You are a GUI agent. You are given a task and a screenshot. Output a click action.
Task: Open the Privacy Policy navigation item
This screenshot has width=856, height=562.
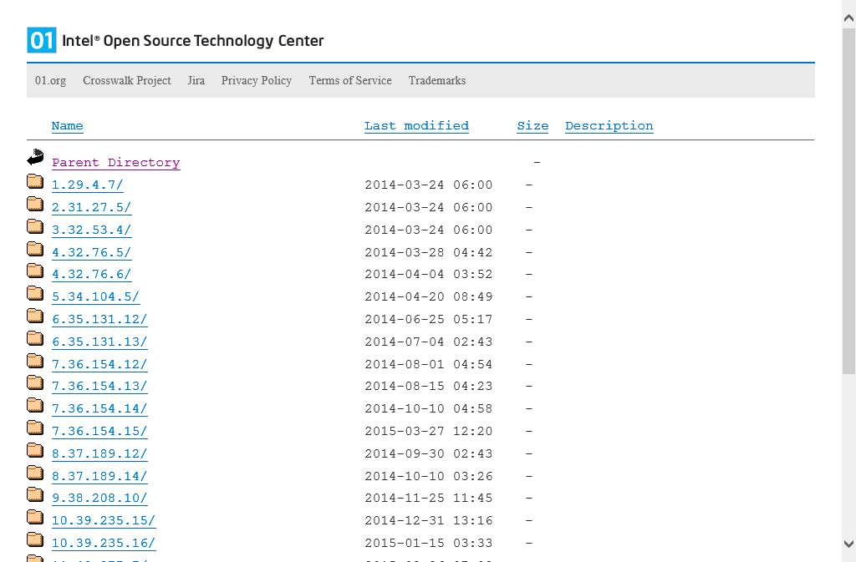click(x=257, y=81)
